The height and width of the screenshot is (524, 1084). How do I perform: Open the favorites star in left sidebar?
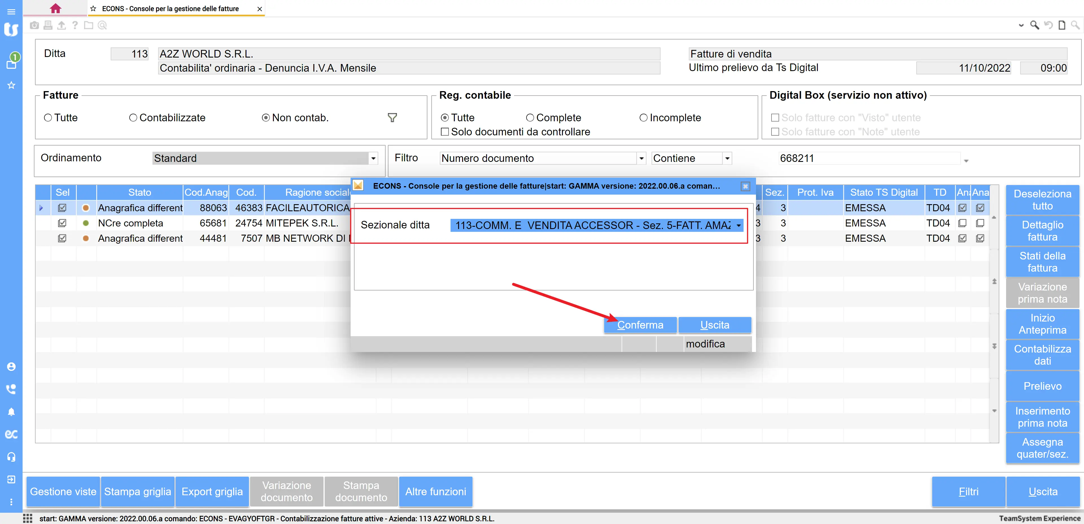pos(11,85)
